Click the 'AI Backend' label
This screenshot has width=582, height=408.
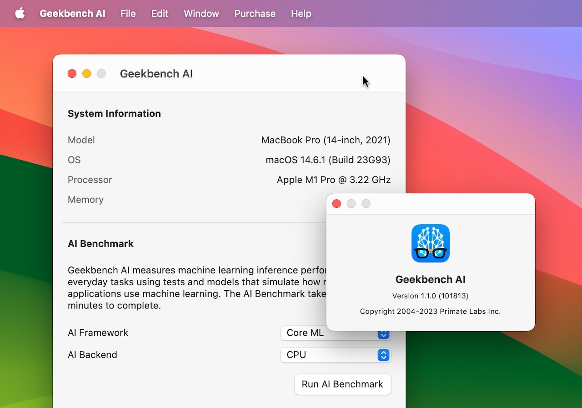click(92, 355)
